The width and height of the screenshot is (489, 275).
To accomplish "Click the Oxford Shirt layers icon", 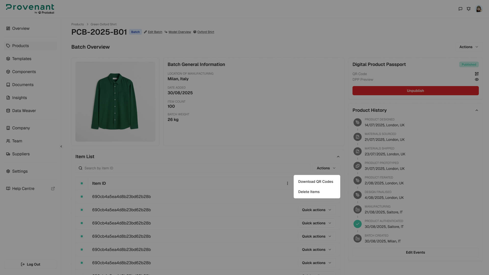I will [195, 32].
